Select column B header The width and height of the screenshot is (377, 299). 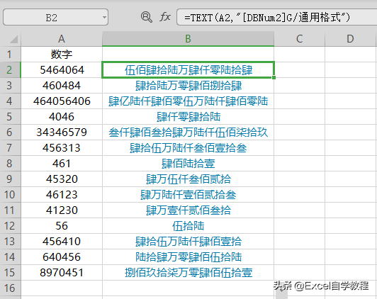pyautogui.click(x=188, y=39)
